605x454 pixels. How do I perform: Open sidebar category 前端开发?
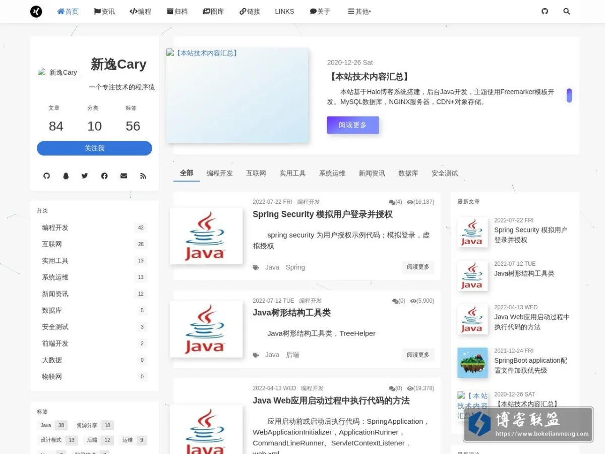tap(94, 344)
